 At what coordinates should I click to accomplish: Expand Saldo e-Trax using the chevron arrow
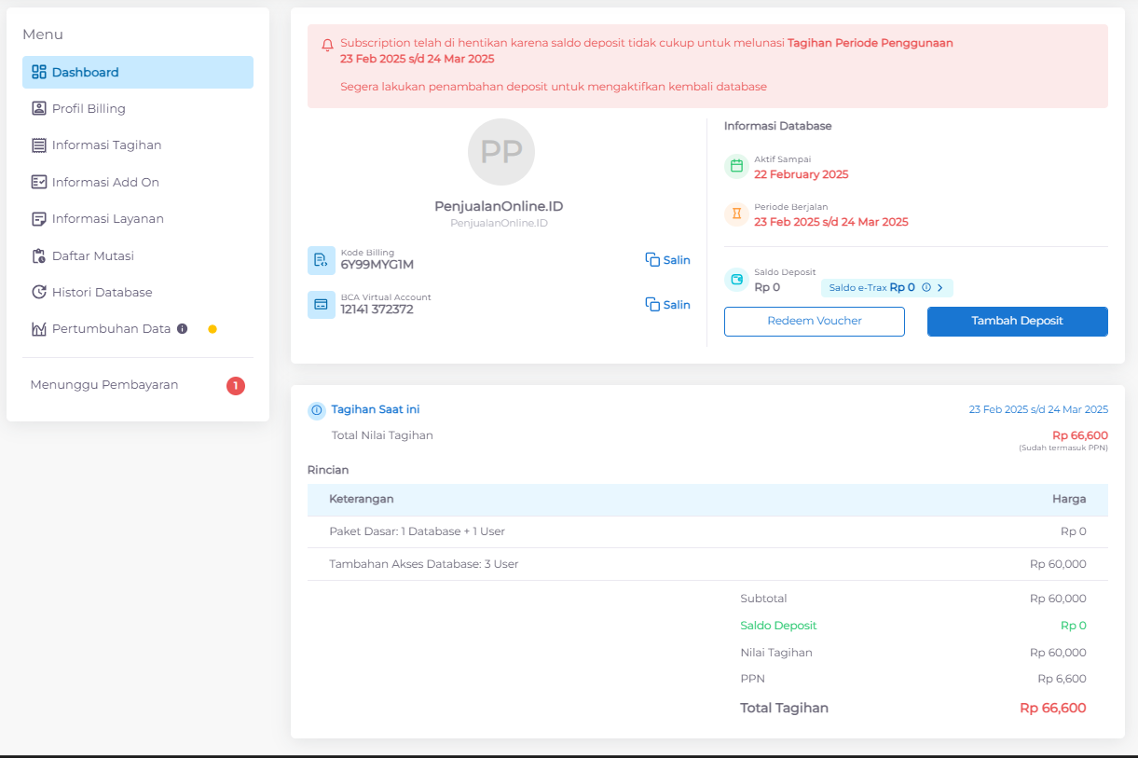coord(940,288)
